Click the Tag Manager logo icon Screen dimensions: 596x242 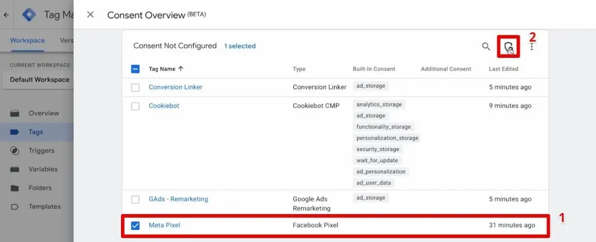click(29, 15)
